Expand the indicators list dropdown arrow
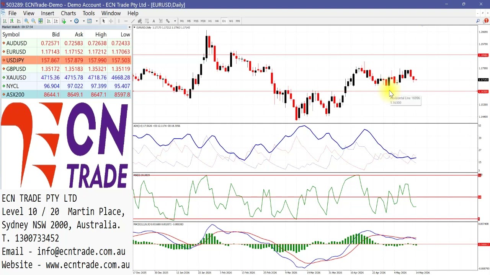The height and width of the screenshot is (275, 490). click(x=71, y=21)
